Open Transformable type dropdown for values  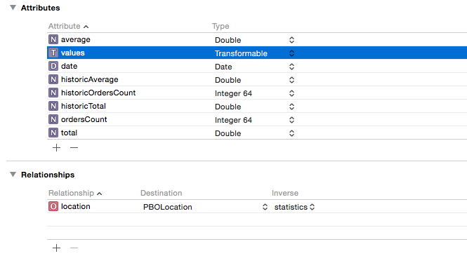pos(291,53)
